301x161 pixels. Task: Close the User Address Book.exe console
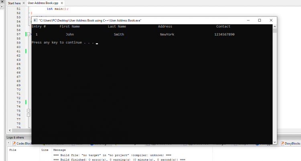(x=271, y=20)
